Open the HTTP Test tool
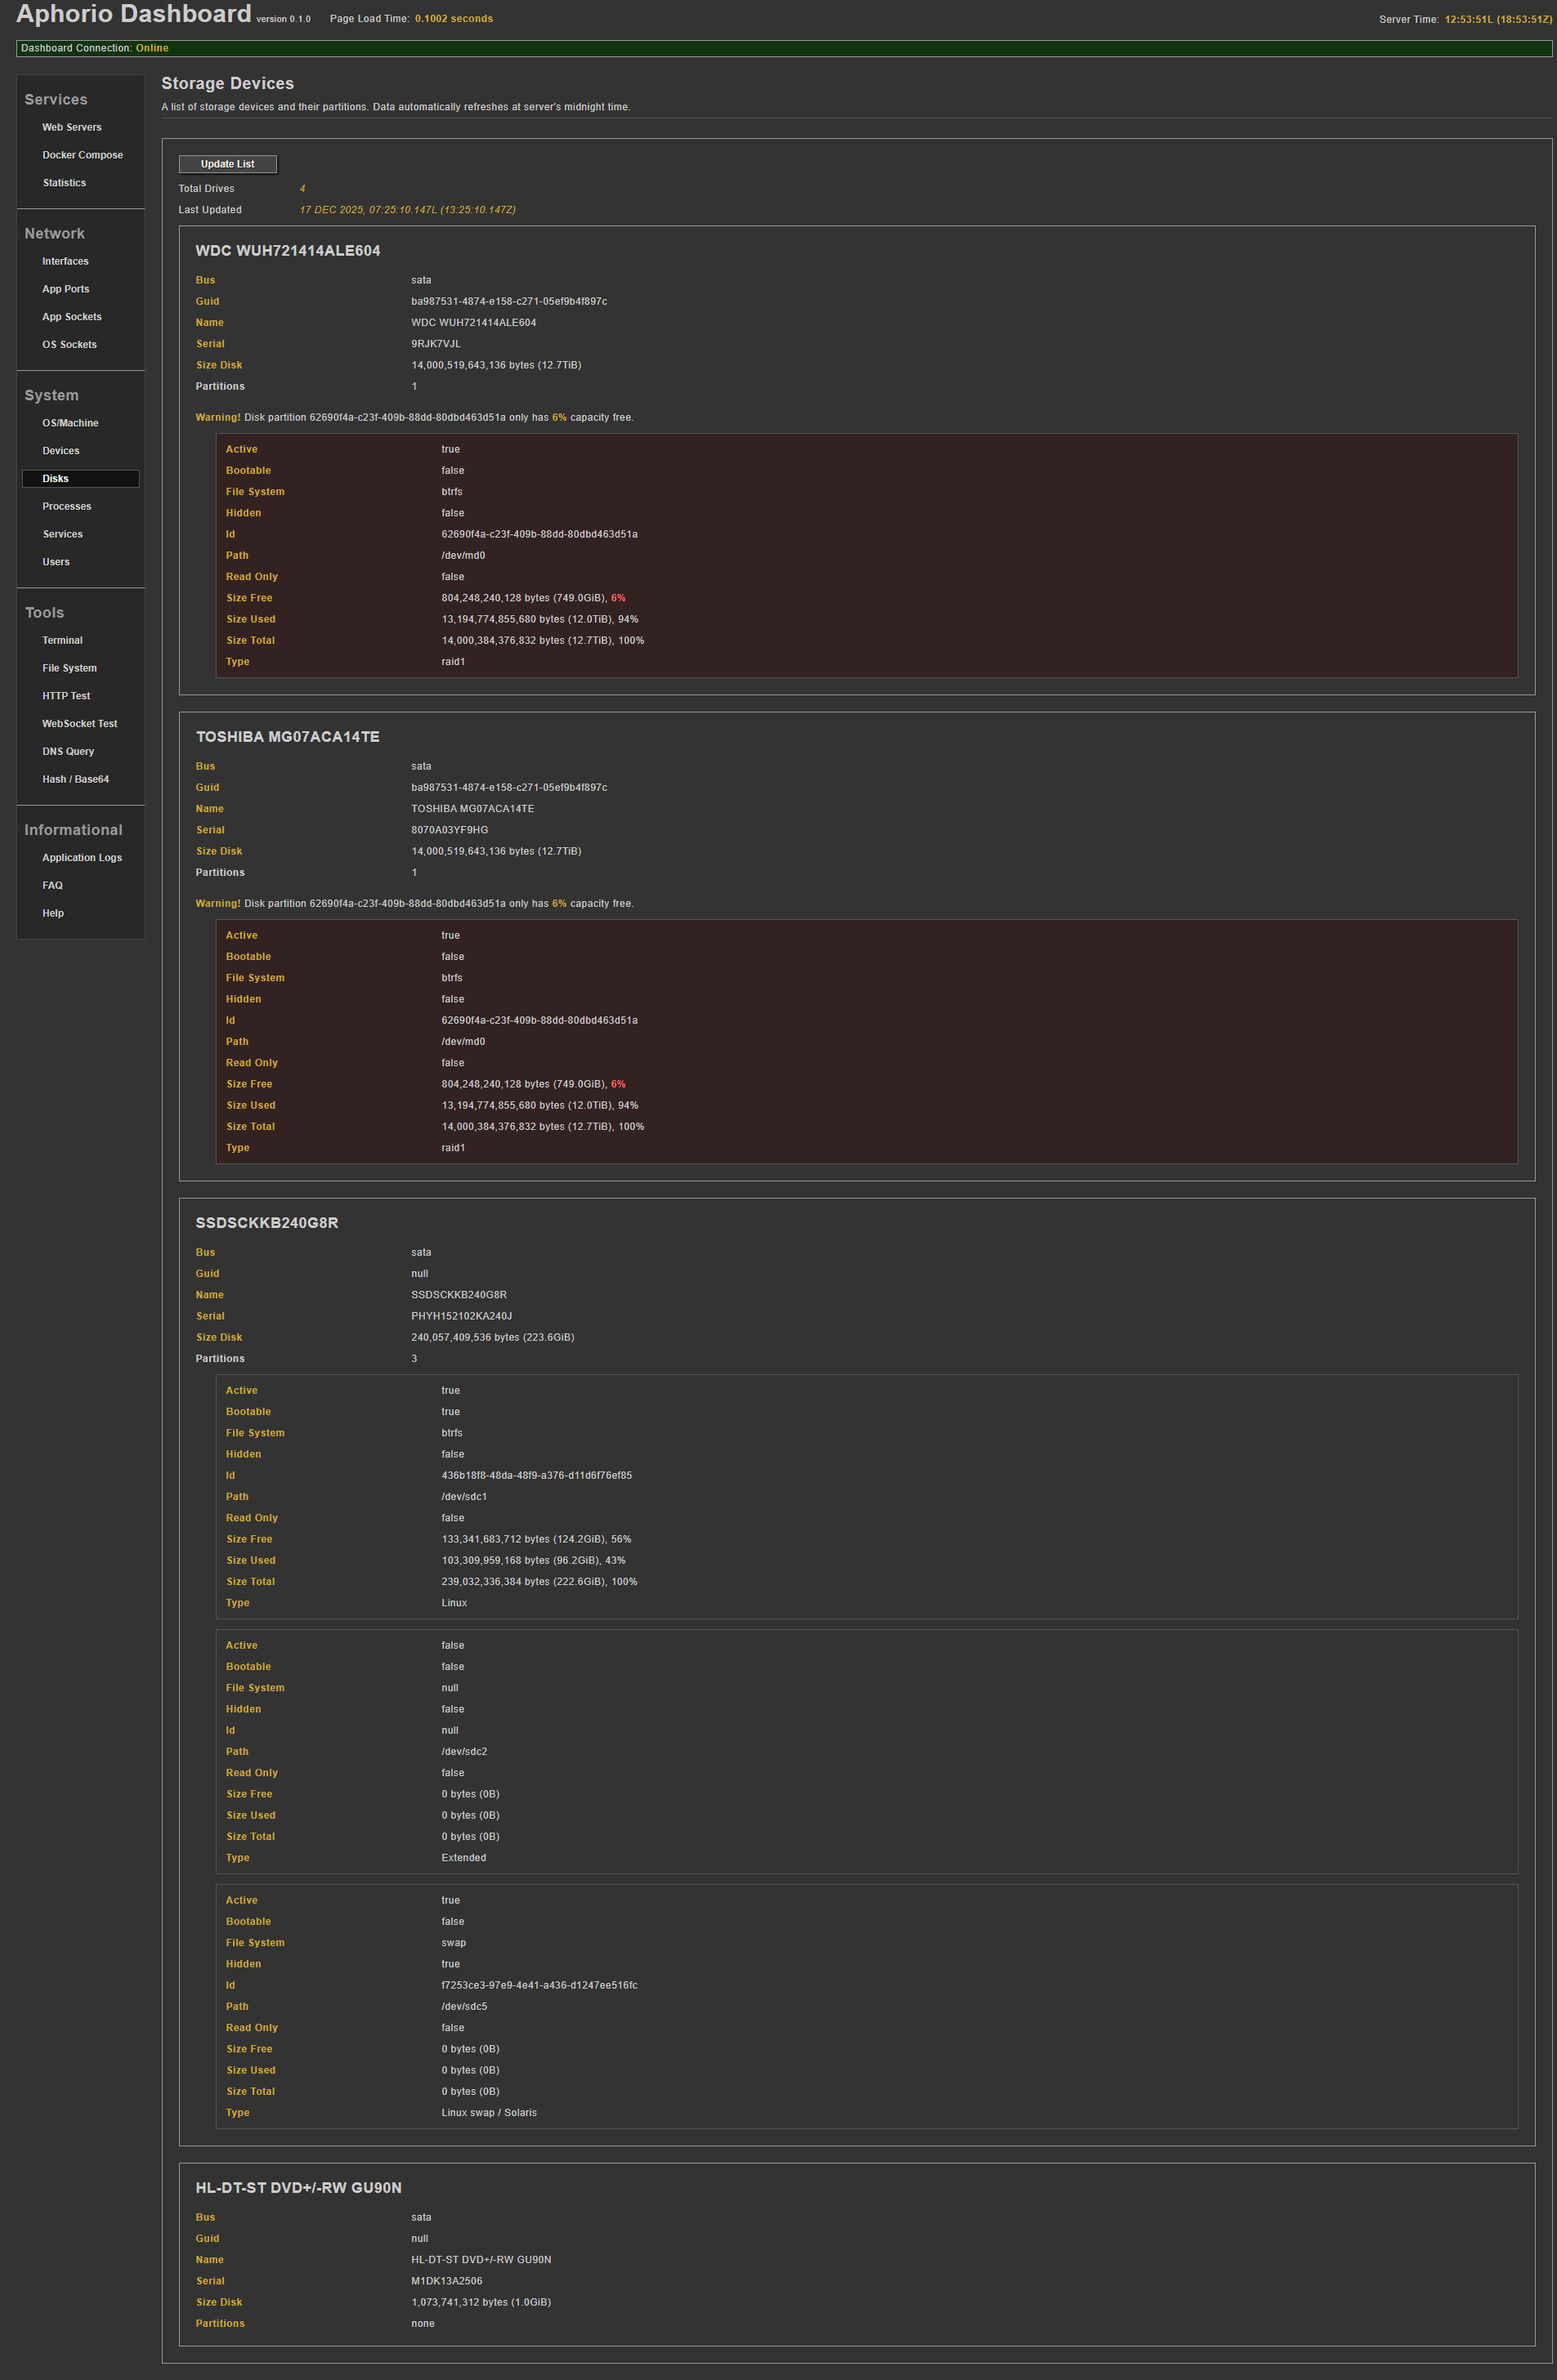The width and height of the screenshot is (1557, 2380). (x=66, y=696)
